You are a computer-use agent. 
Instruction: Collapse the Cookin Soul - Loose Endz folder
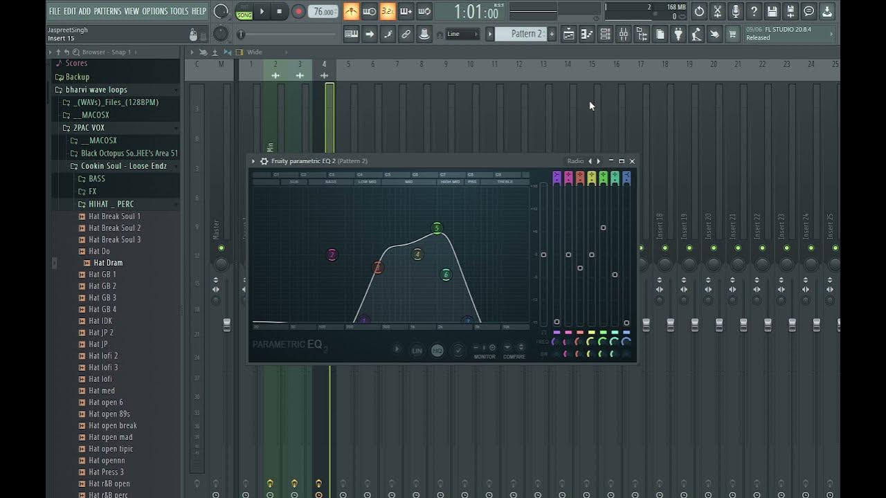[x=124, y=166]
